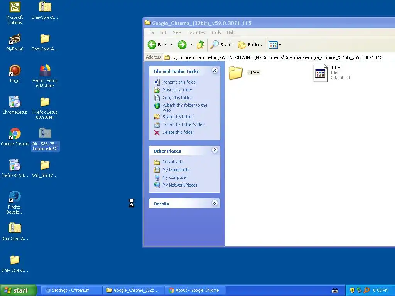The image size is (395, 296).
Task: Go to My Documents in Other Places
Action: (172, 170)
